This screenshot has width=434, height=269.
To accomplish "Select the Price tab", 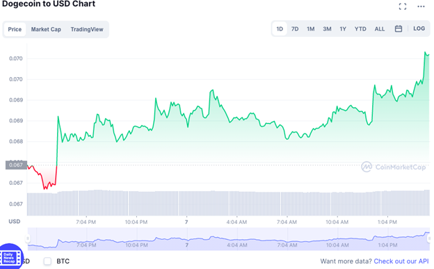I will pos(15,29).
